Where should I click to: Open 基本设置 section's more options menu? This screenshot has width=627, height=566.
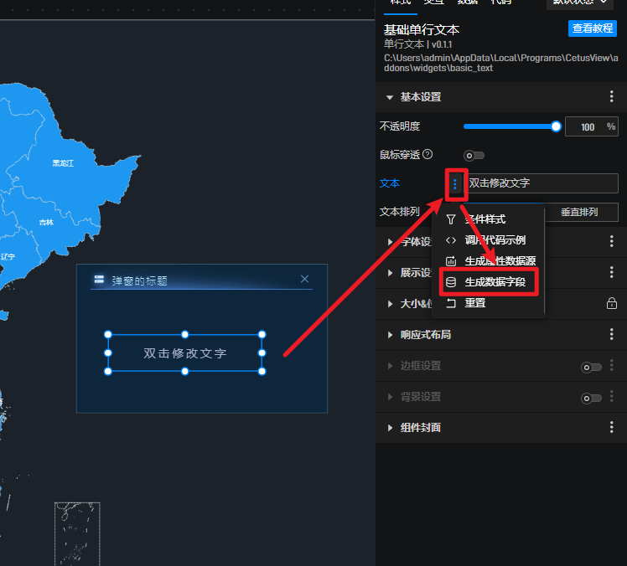pos(611,97)
